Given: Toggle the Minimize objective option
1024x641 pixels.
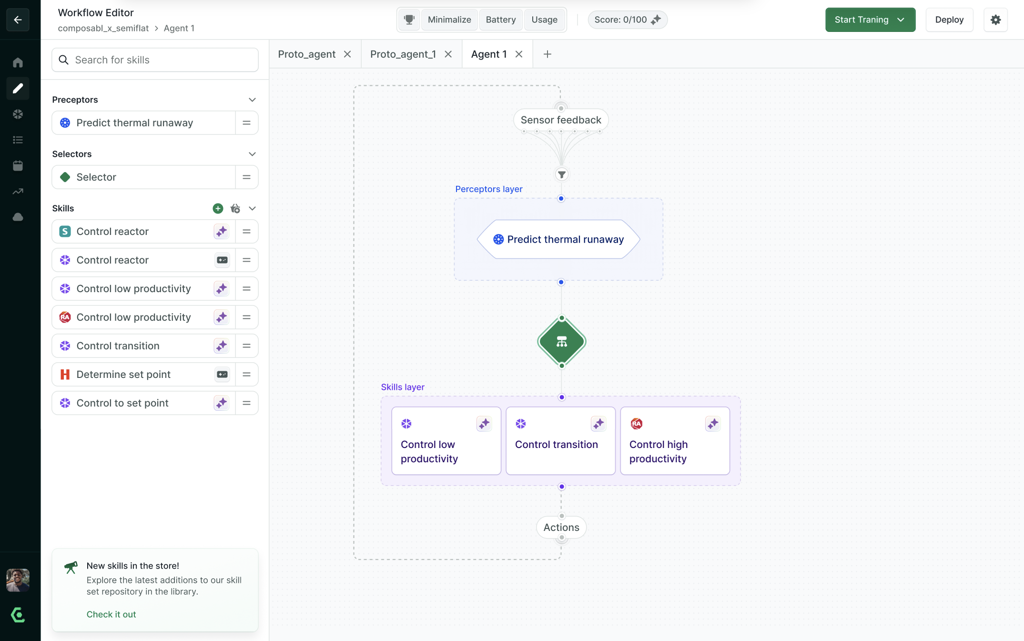Looking at the screenshot, I should (449, 20).
